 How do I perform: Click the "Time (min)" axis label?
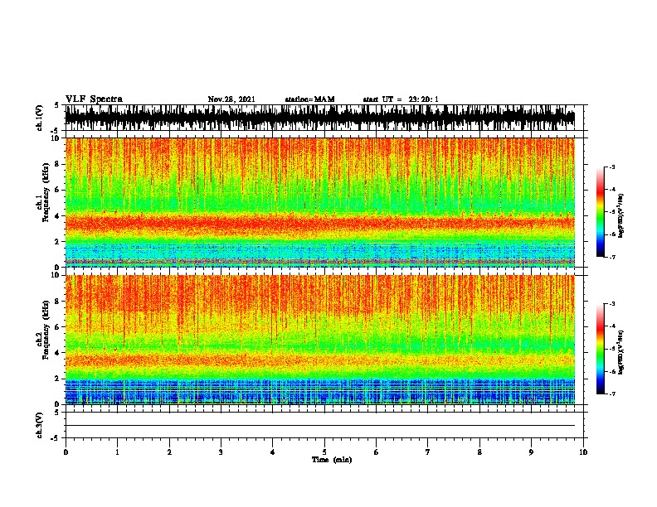point(332,460)
